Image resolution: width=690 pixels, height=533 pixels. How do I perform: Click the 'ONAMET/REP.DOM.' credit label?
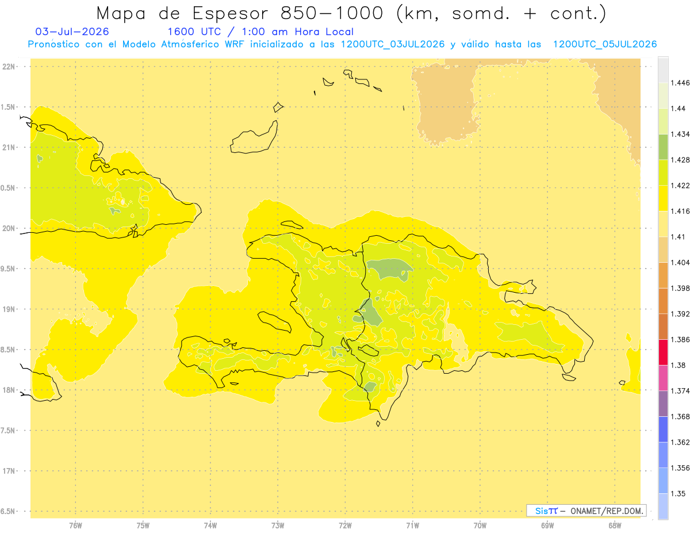pyautogui.click(x=607, y=511)
